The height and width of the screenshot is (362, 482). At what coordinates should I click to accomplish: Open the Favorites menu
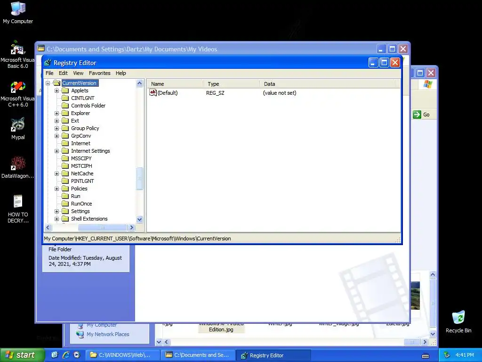[x=100, y=73]
